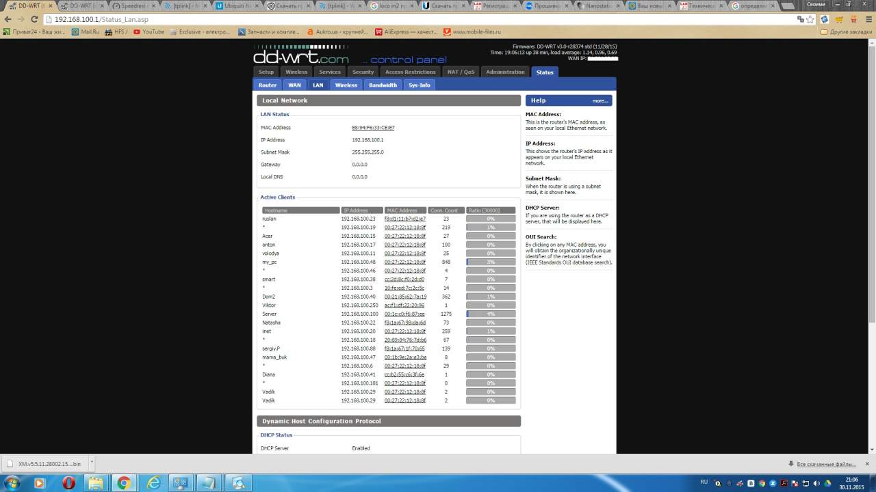Open the Router status sub-tab

pos(268,85)
